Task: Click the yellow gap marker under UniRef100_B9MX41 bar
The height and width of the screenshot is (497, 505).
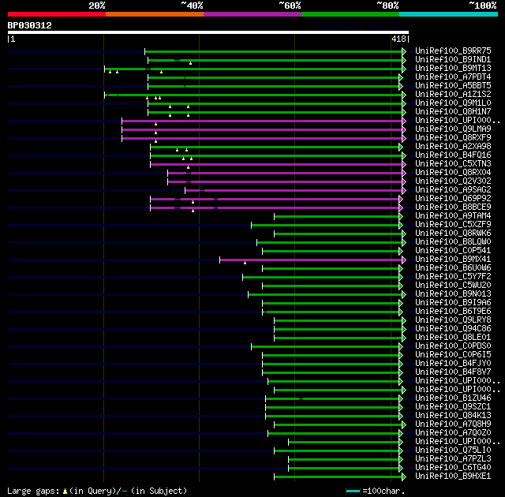Action: pyautogui.click(x=245, y=263)
